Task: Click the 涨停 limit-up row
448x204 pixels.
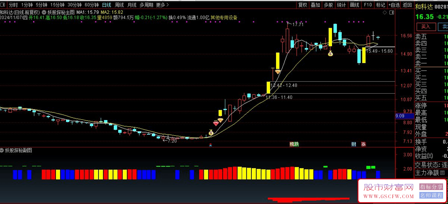Action: [431, 106]
